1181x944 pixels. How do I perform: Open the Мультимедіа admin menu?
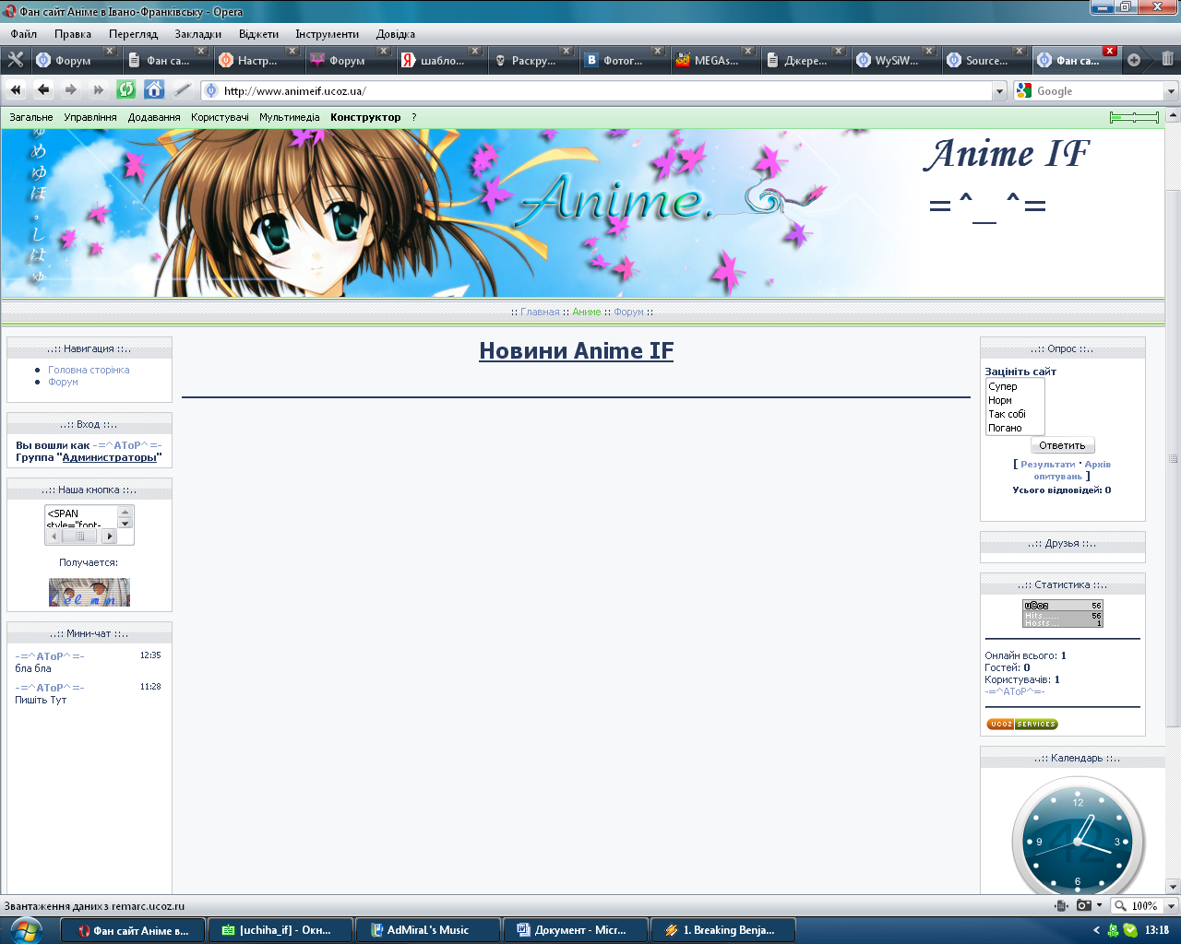coord(289,117)
